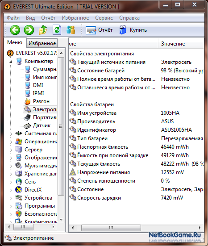Viewport: 208px width, 246px height.
Task: Expand the Сеть node
Action: click(x=11, y=182)
